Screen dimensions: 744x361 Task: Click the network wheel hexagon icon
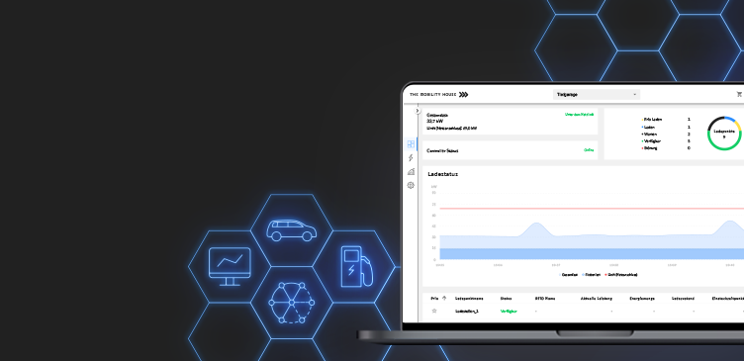291,303
